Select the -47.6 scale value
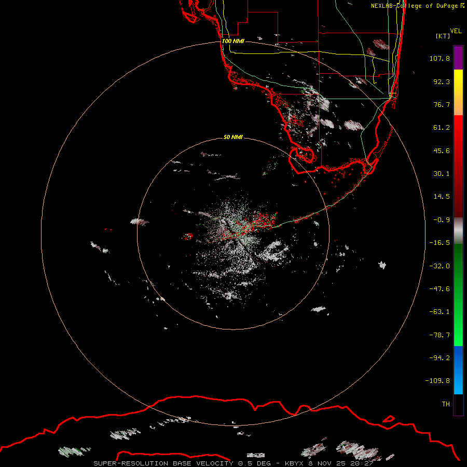 (x=439, y=289)
